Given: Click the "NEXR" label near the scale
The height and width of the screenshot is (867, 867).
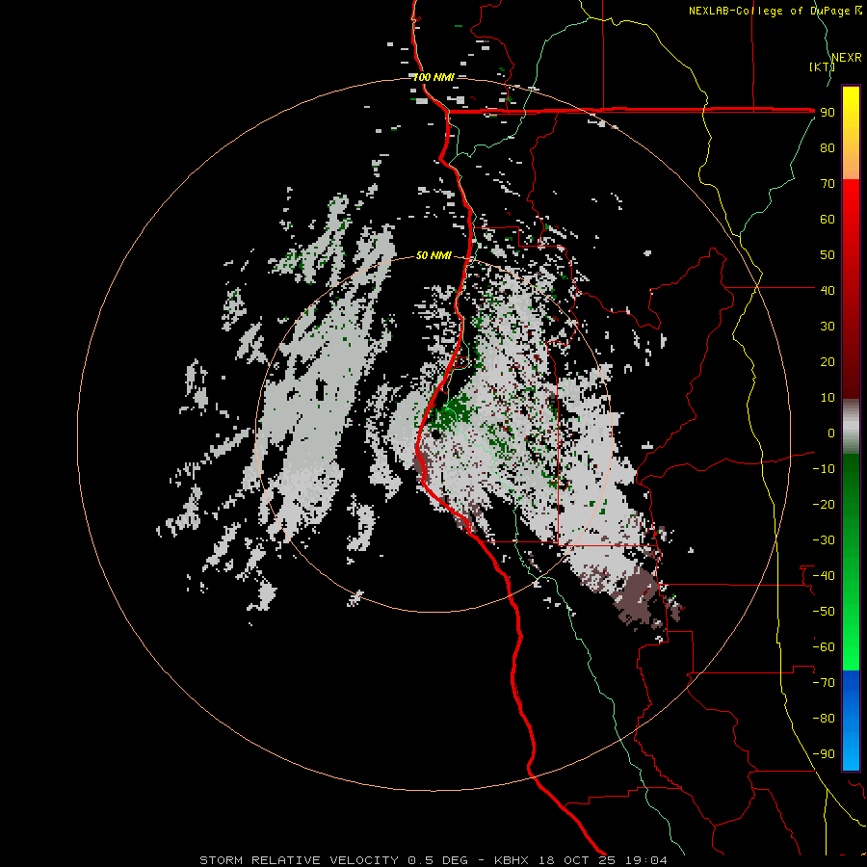Looking at the screenshot, I should click(847, 58).
